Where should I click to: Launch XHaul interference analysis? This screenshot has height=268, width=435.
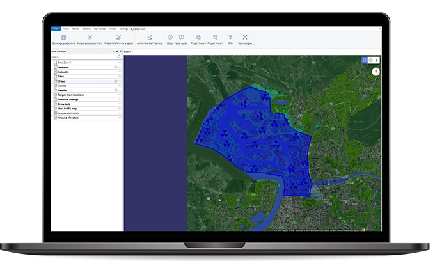pos(118,40)
